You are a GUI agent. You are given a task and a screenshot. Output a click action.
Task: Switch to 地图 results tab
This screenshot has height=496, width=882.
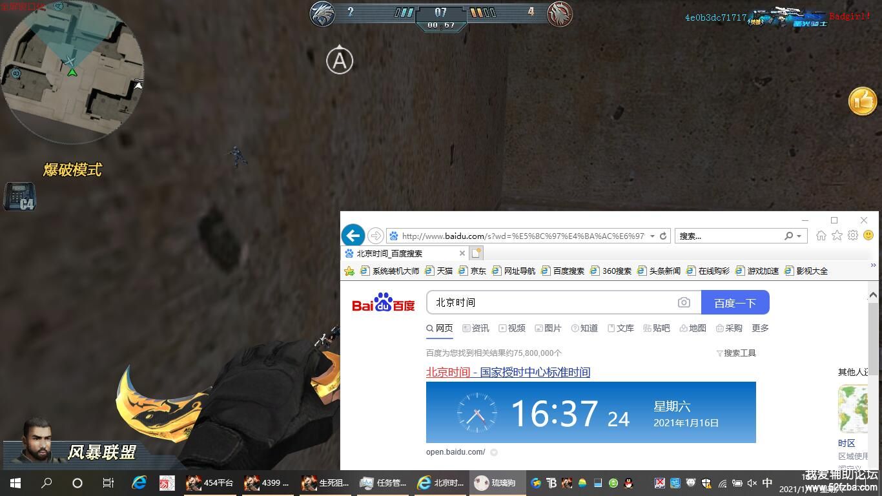tap(693, 328)
